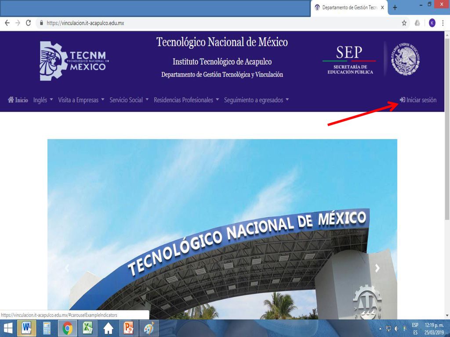Open the Windows Start menu
Image resolution: width=450 pixels, height=337 pixels.
(8, 328)
